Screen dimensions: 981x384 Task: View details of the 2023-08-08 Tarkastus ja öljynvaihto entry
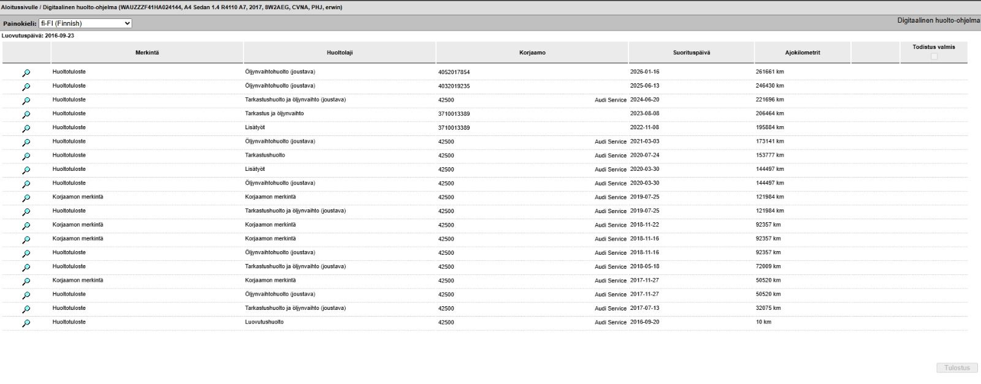point(26,115)
